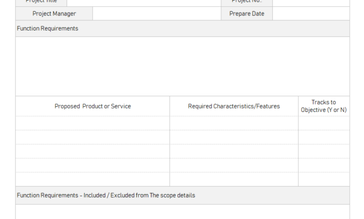Click the Function Requirements section header
Image resolution: width=364 pixels, height=219 pixels.
(x=183, y=28)
